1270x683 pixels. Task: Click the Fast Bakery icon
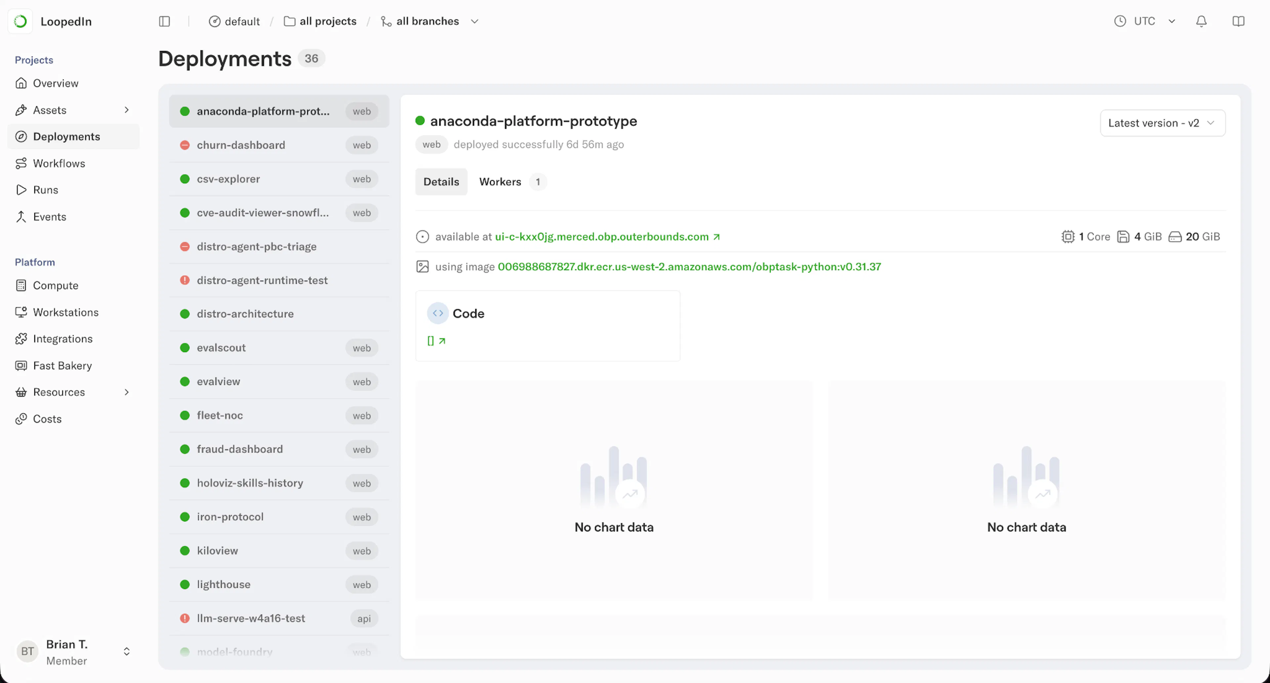click(21, 365)
